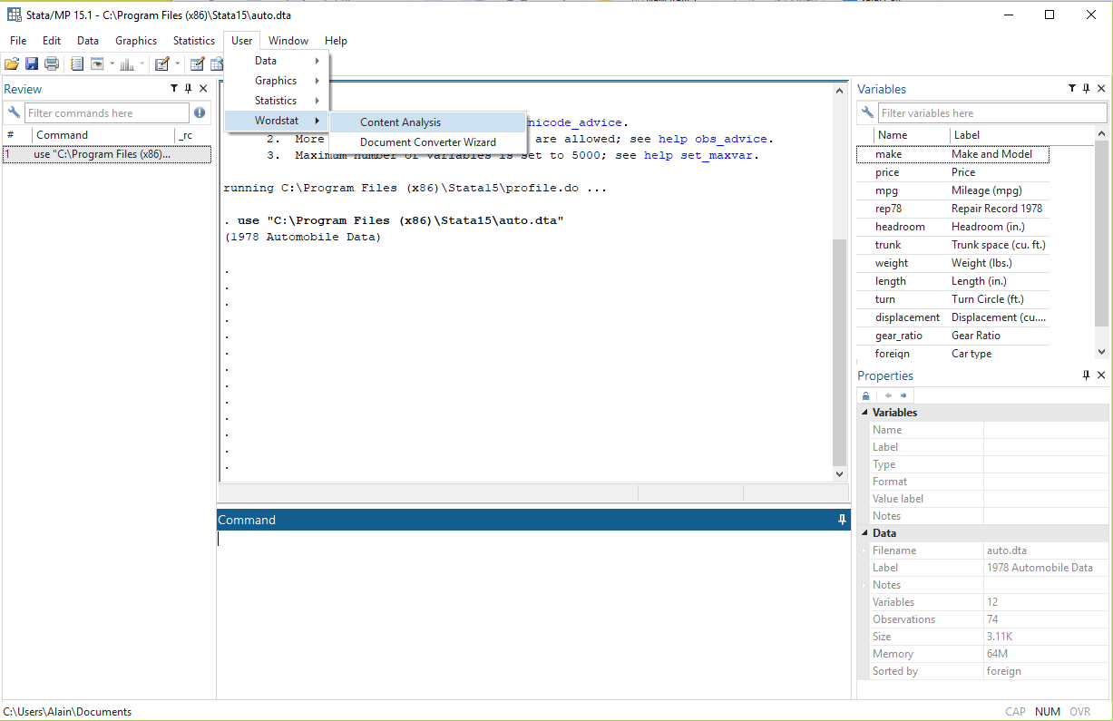The width and height of the screenshot is (1113, 721).
Task: Click the Variables panel filter funnel icon
Action: coord(1072,89)
